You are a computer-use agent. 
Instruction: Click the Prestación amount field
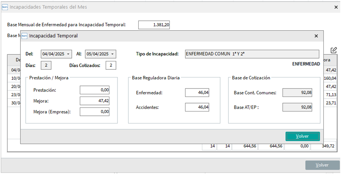(94, 90)
